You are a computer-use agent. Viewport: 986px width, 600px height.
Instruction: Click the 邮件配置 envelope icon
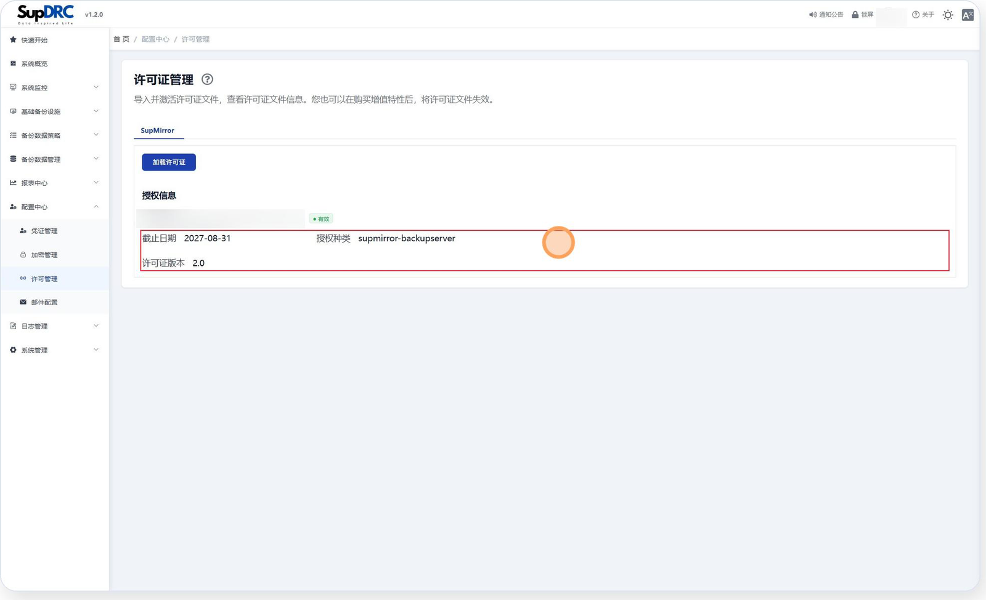pyautogui.click(x=23, y=302)
